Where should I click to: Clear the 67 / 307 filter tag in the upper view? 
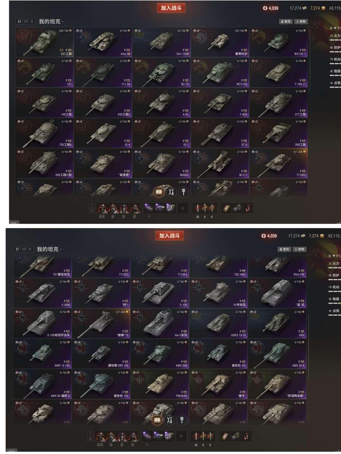tap(32, 21)
